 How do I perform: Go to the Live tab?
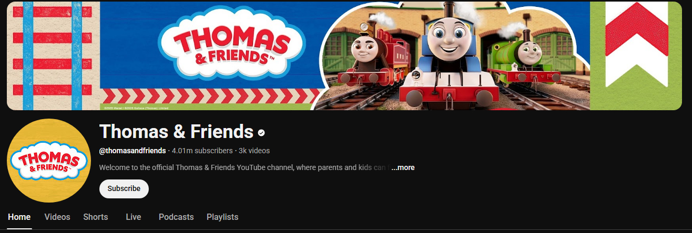[134, 217]
